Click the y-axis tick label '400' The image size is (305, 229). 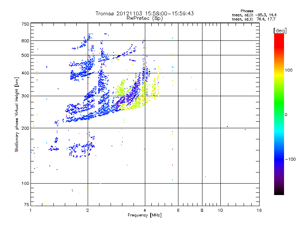tap(25, 73)
